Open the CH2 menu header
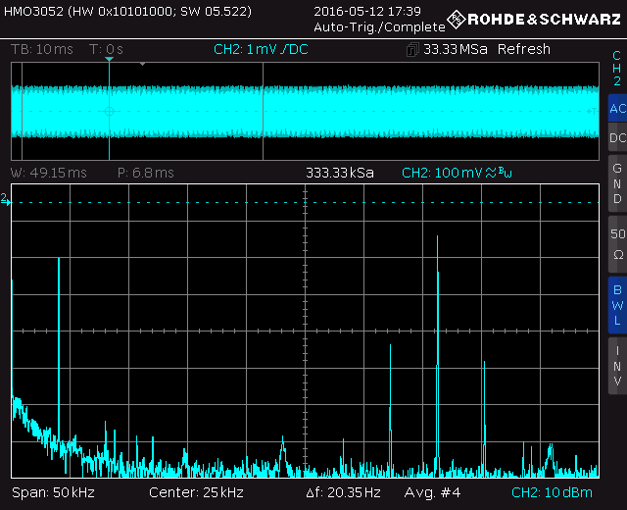The width and height of the screenshot is (627, 510). [x=616, y=68]
